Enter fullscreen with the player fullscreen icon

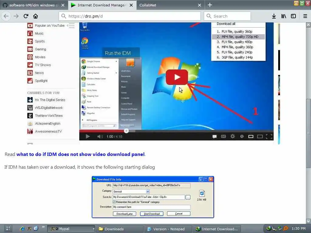coord(269,136)
